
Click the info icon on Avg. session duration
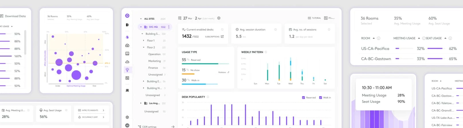pyautogui.click(x=275, y=29)
